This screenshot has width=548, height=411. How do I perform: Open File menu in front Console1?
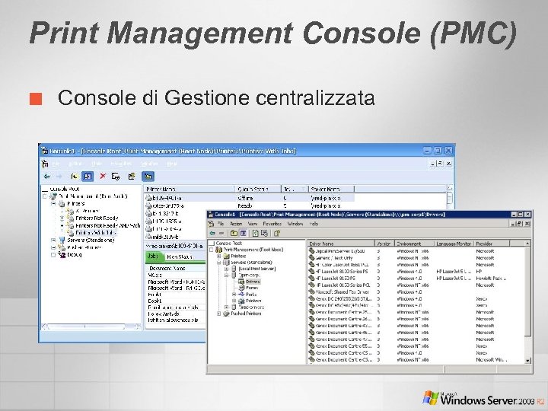click(x=221, y=224)
